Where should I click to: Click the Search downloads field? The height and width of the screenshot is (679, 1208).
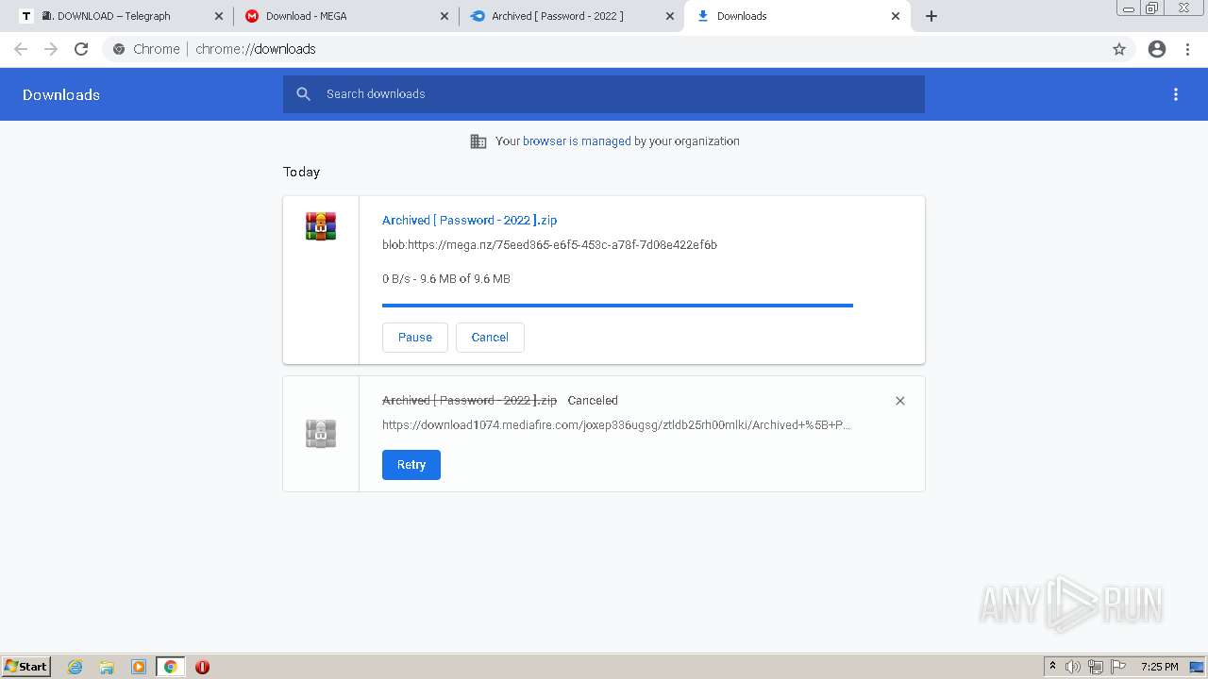click(x=604, y=94)
